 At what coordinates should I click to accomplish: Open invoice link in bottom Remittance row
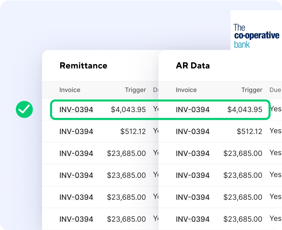76,219
